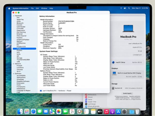Open the Software License Agreement link

click(121, 96)
